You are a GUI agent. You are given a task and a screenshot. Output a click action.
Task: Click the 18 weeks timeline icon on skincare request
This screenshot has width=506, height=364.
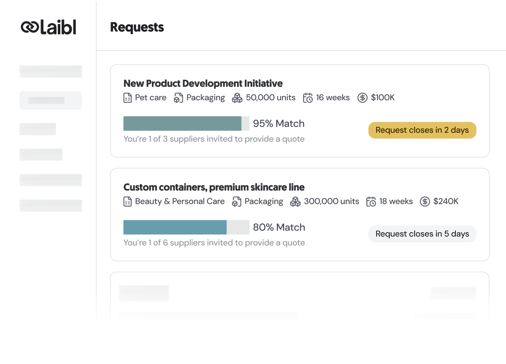click(x=371, y=201)
